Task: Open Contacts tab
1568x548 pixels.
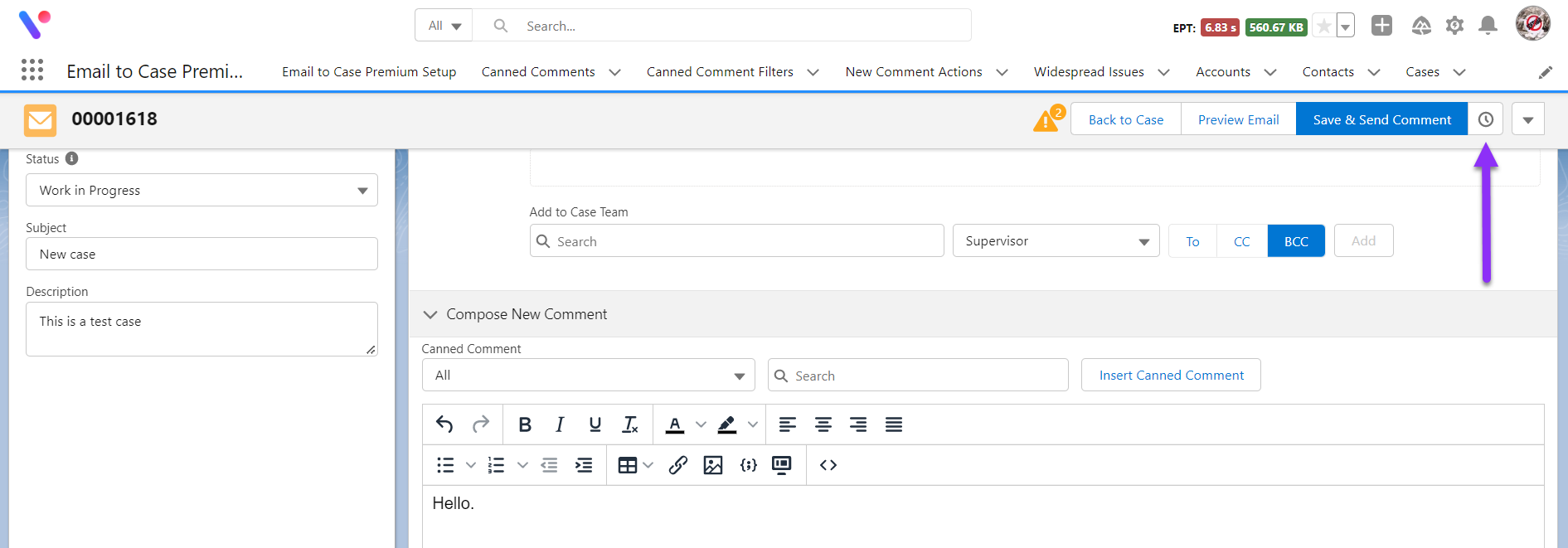Action: [x=1328, y=72]
